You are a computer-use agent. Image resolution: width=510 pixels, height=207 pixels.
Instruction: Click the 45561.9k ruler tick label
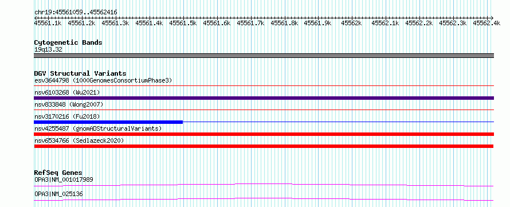318,23
